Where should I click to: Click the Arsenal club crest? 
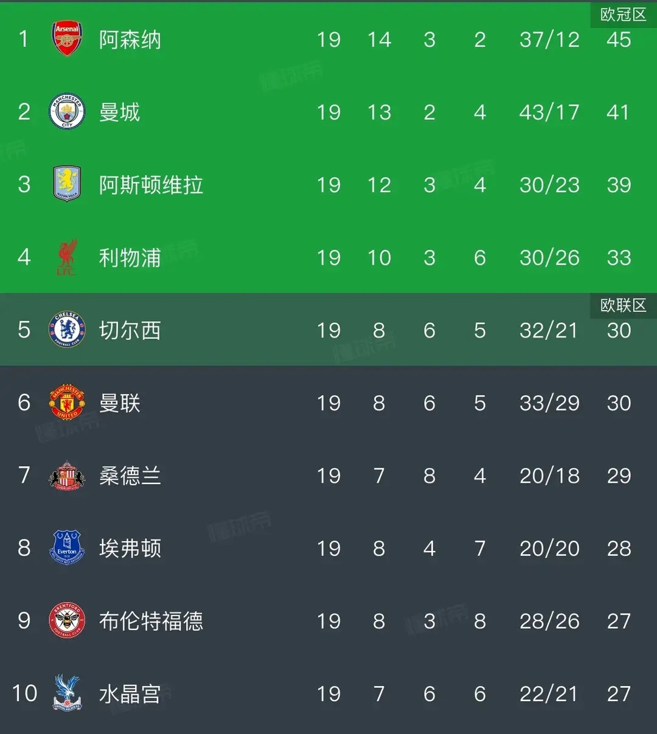coord(67,39)
